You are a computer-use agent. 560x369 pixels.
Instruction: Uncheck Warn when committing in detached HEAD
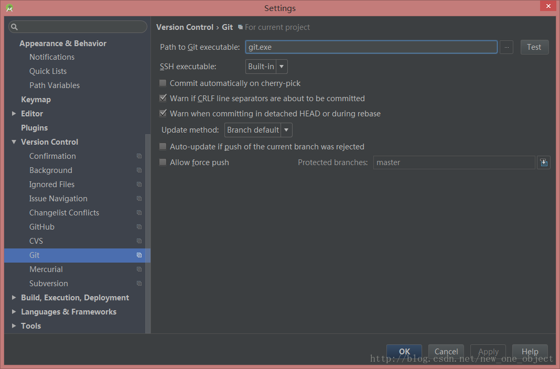[x=163, y=114]
